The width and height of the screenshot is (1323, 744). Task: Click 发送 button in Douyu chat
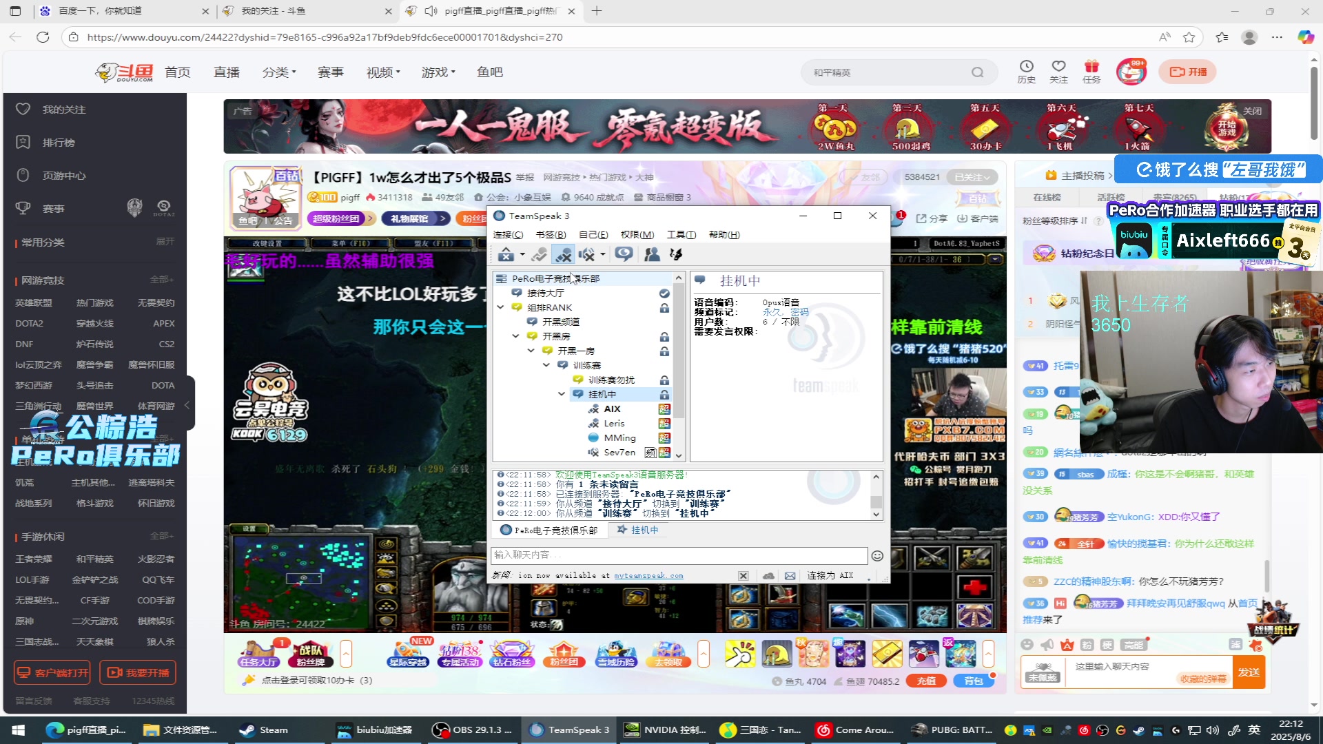1249,672
